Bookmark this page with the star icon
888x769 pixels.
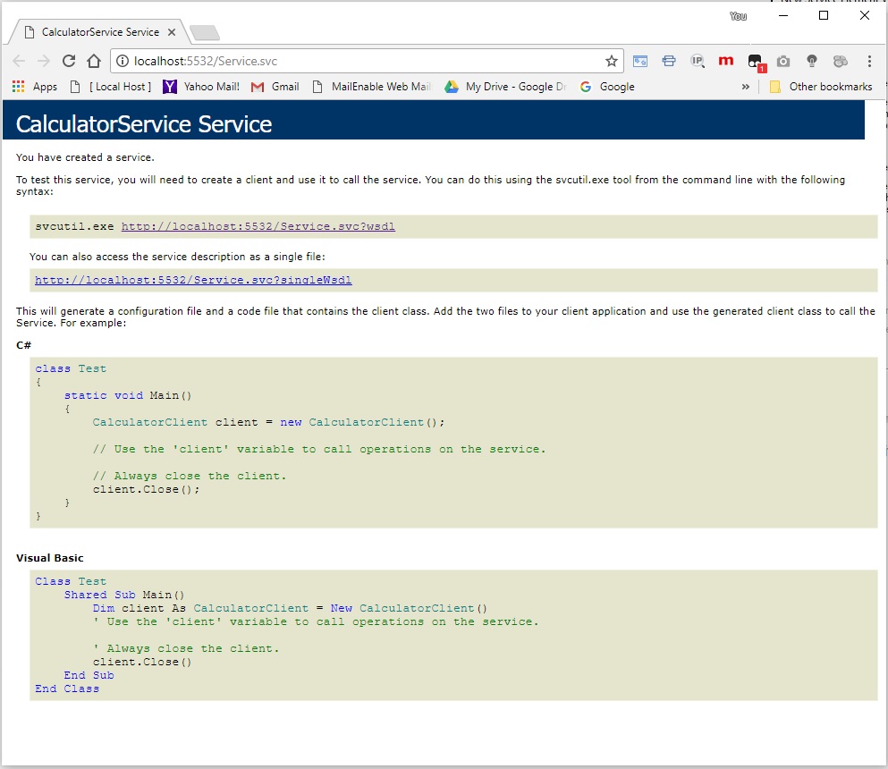click(612, 61)
